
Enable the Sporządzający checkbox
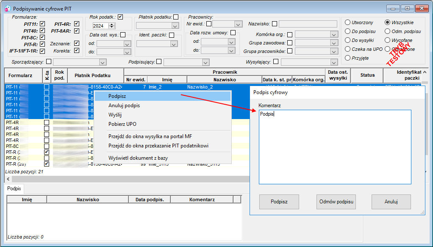pyautogui.click(x=49, y=61)
